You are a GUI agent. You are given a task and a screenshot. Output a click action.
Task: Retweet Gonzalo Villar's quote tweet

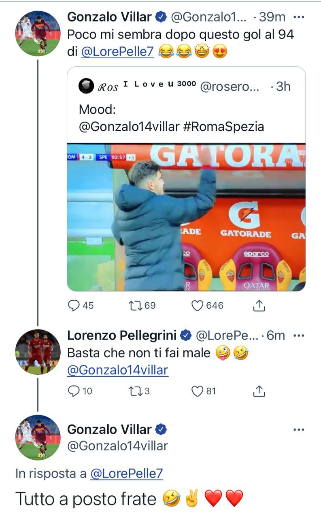tap(134, 306)
